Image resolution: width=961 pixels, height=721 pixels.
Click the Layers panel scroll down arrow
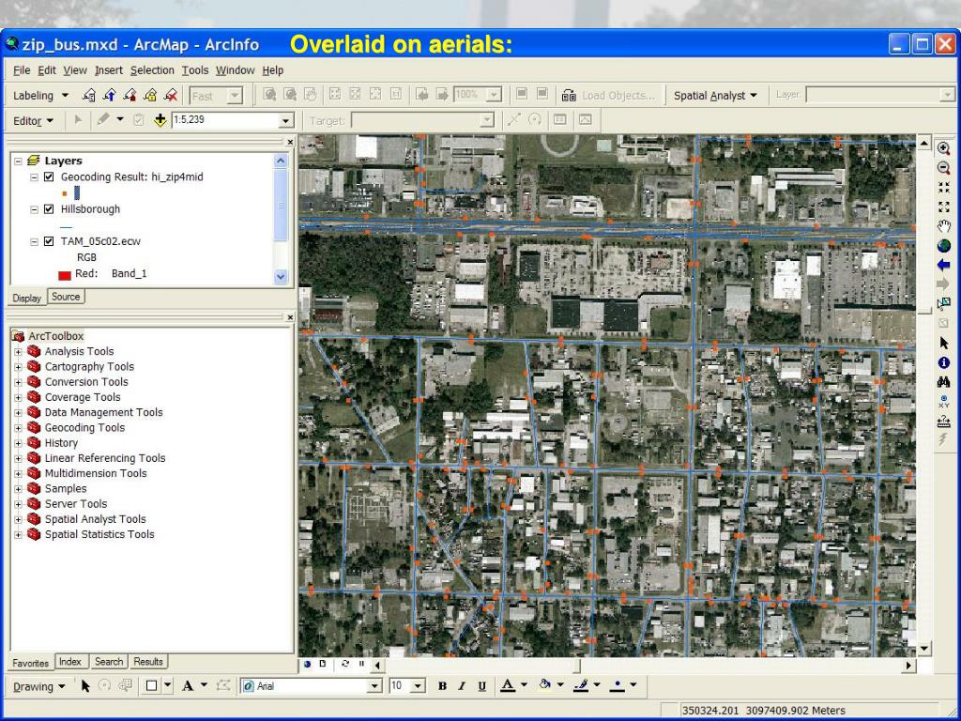(x=281, y=277)
